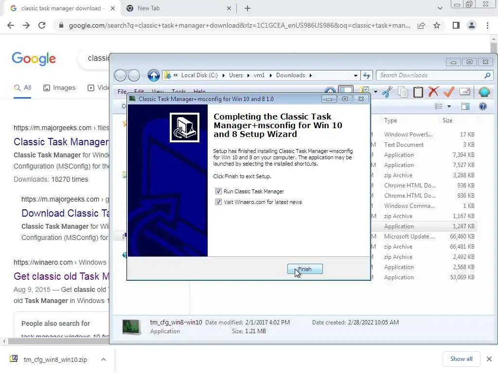The image size is (498, 373).
Task: Click tm_cfg_win8-win10 app icon in details pane
Action: pos(131,326)
